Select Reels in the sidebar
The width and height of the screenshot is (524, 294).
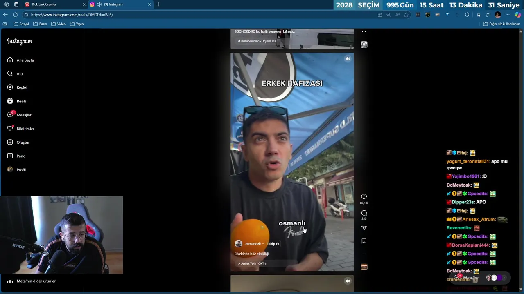tap(17, 101)
